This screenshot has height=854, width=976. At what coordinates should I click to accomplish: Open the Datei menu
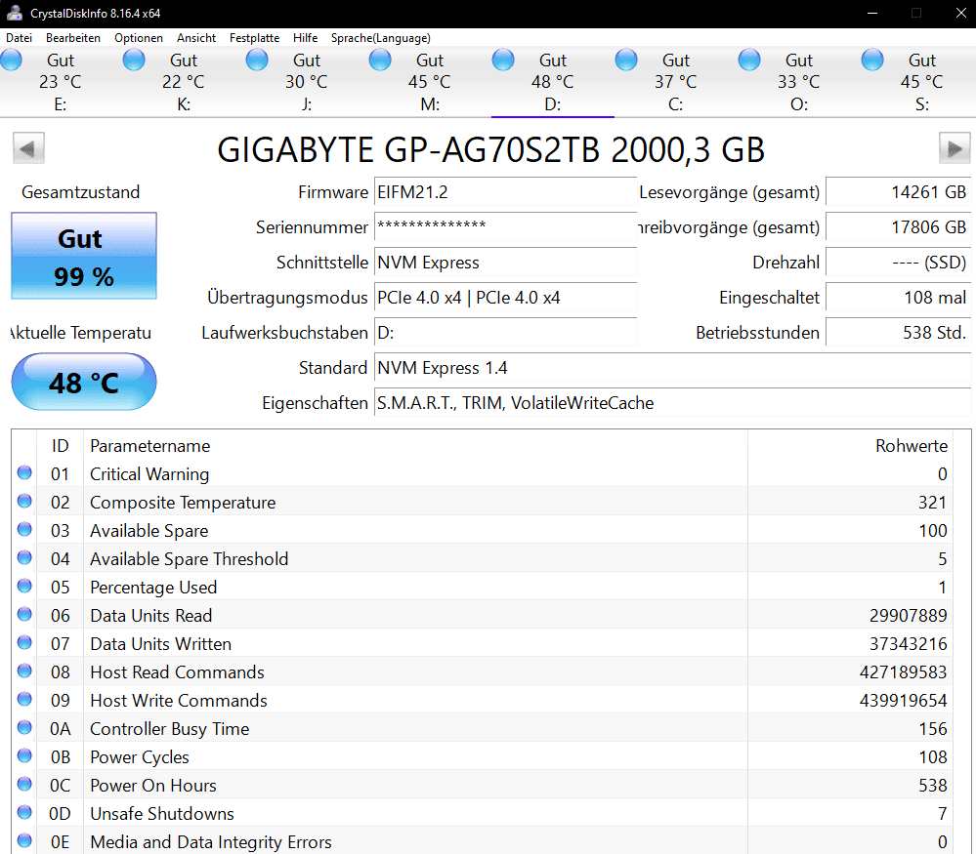19,38
